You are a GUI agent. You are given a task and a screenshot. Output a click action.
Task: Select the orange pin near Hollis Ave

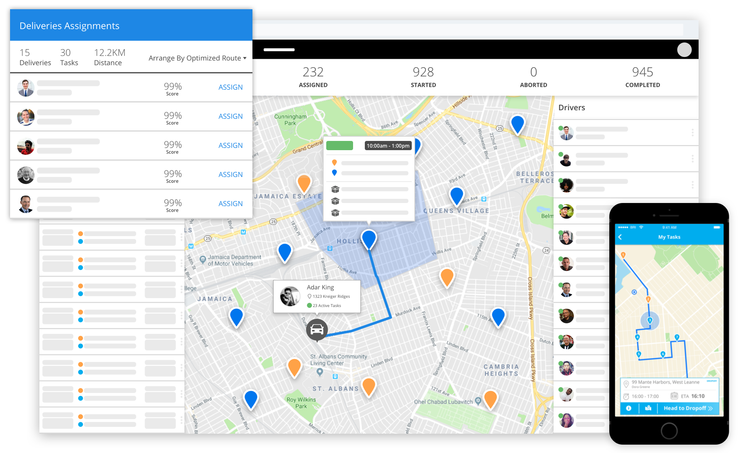pyautogui.click(x=447, y=278)
